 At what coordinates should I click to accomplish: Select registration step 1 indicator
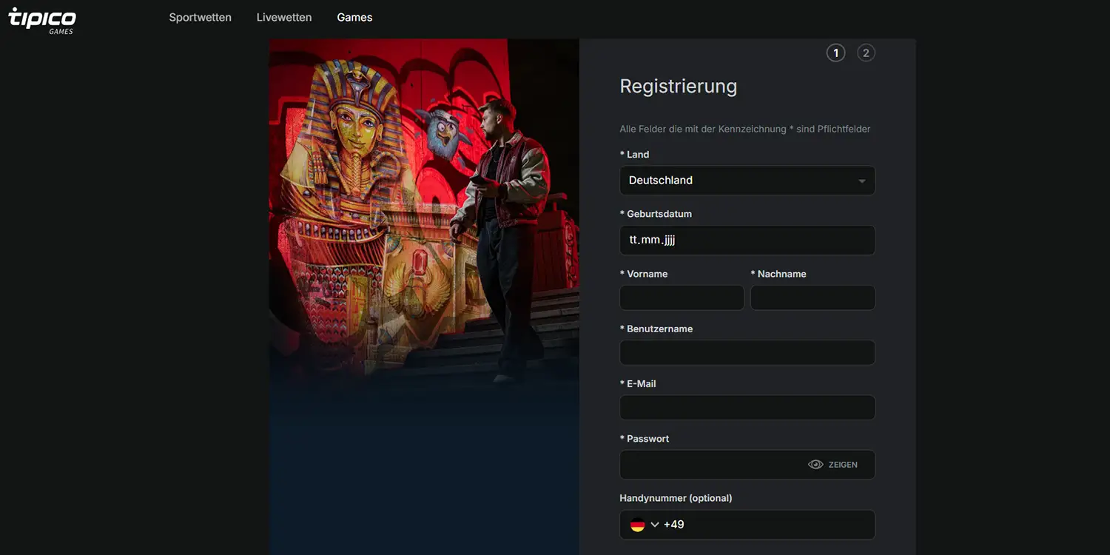coord(835,53)
